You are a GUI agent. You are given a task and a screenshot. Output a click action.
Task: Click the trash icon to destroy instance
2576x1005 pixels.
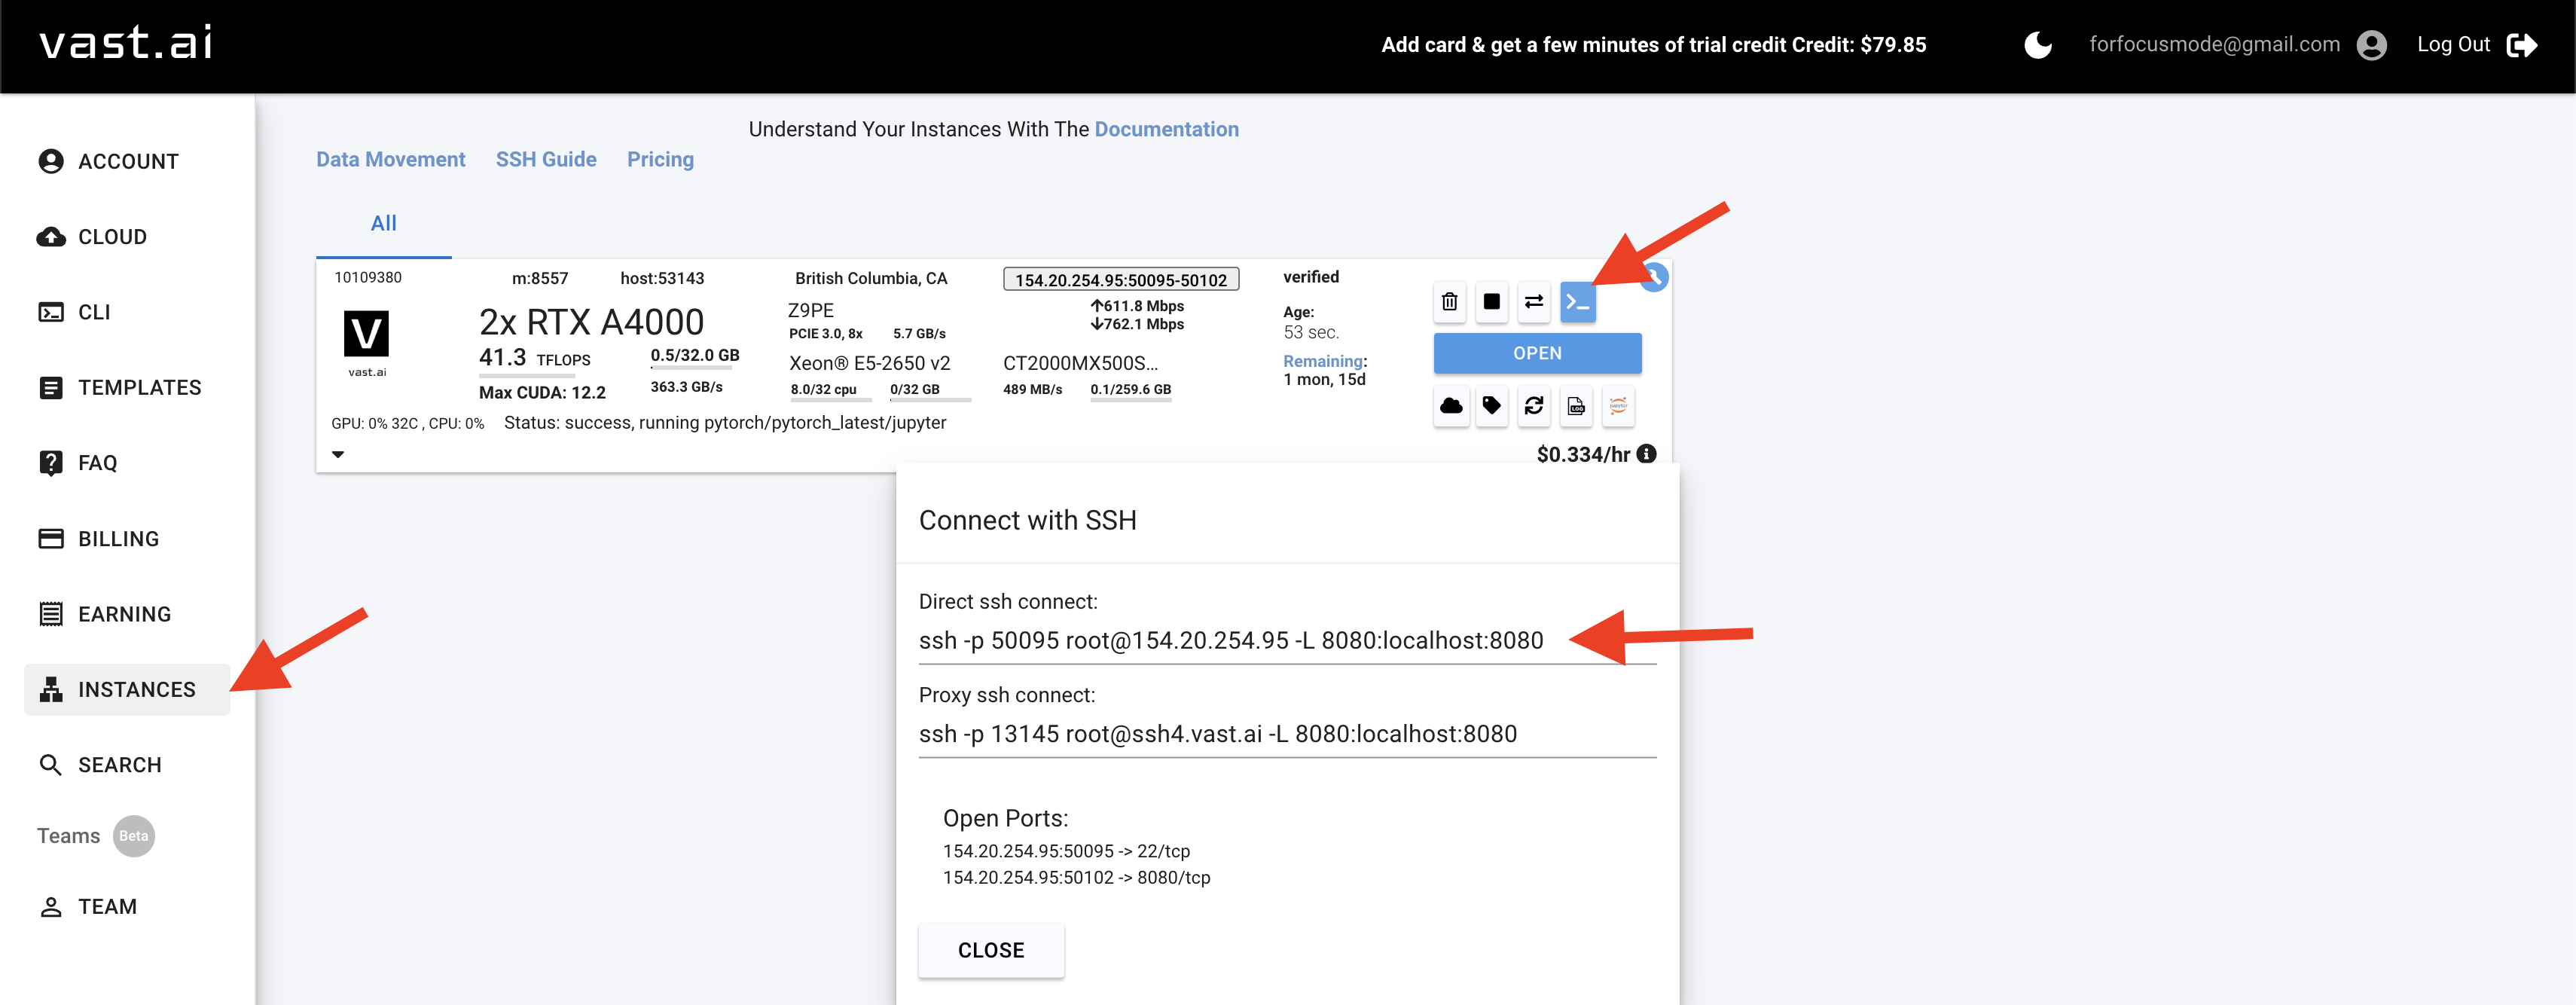point(1449,302)
